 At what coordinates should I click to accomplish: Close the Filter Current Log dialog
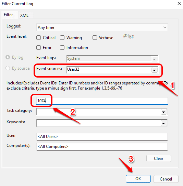tap(179, 3)
